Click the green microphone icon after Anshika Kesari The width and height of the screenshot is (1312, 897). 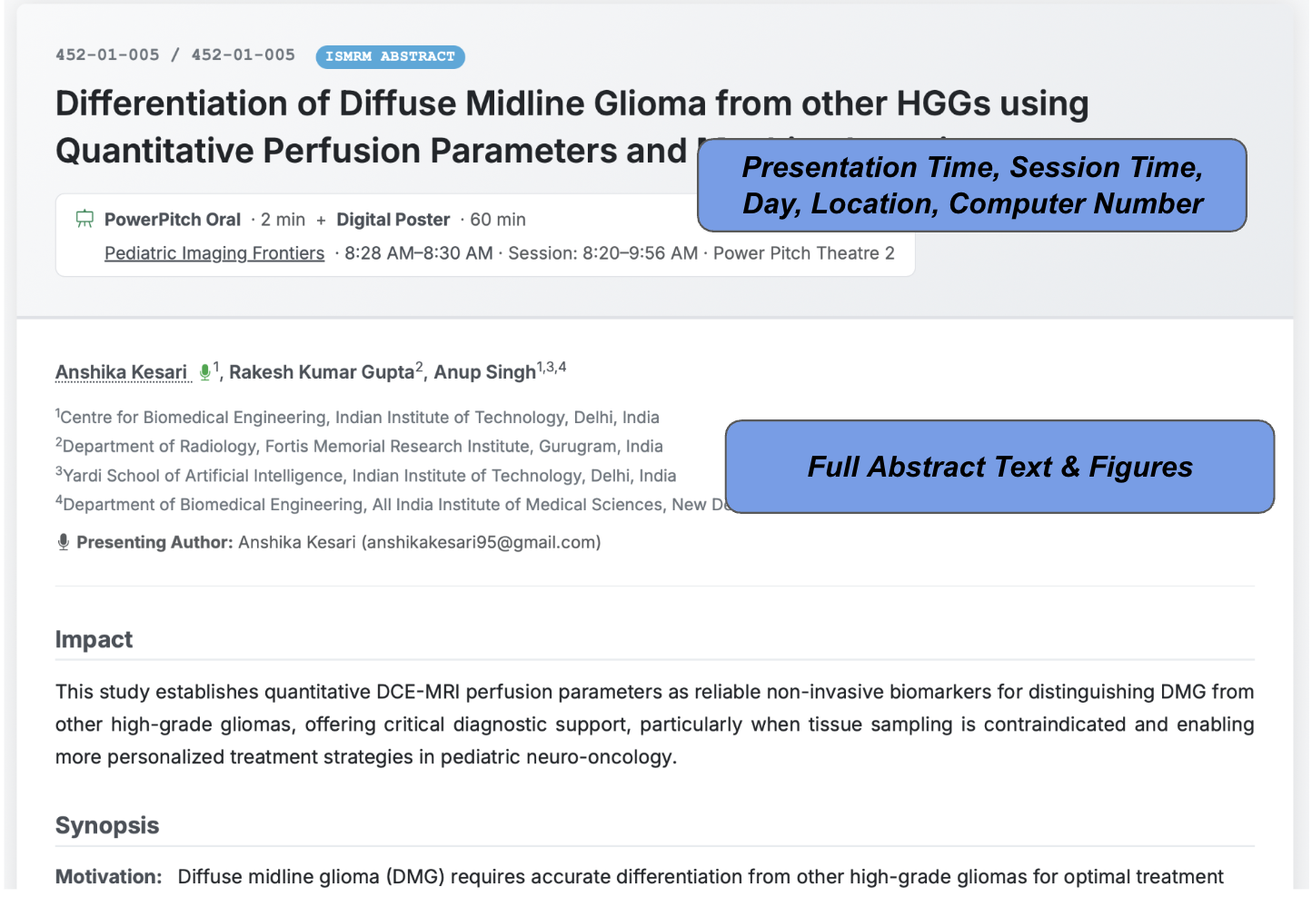point(205,372)
